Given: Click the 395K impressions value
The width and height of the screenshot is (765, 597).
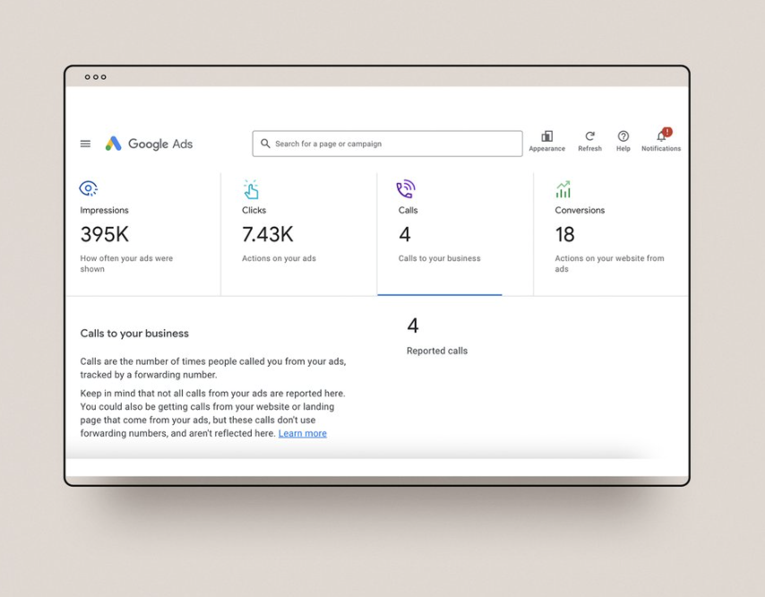Looking at the screenshot, I should tap(105, 234).
